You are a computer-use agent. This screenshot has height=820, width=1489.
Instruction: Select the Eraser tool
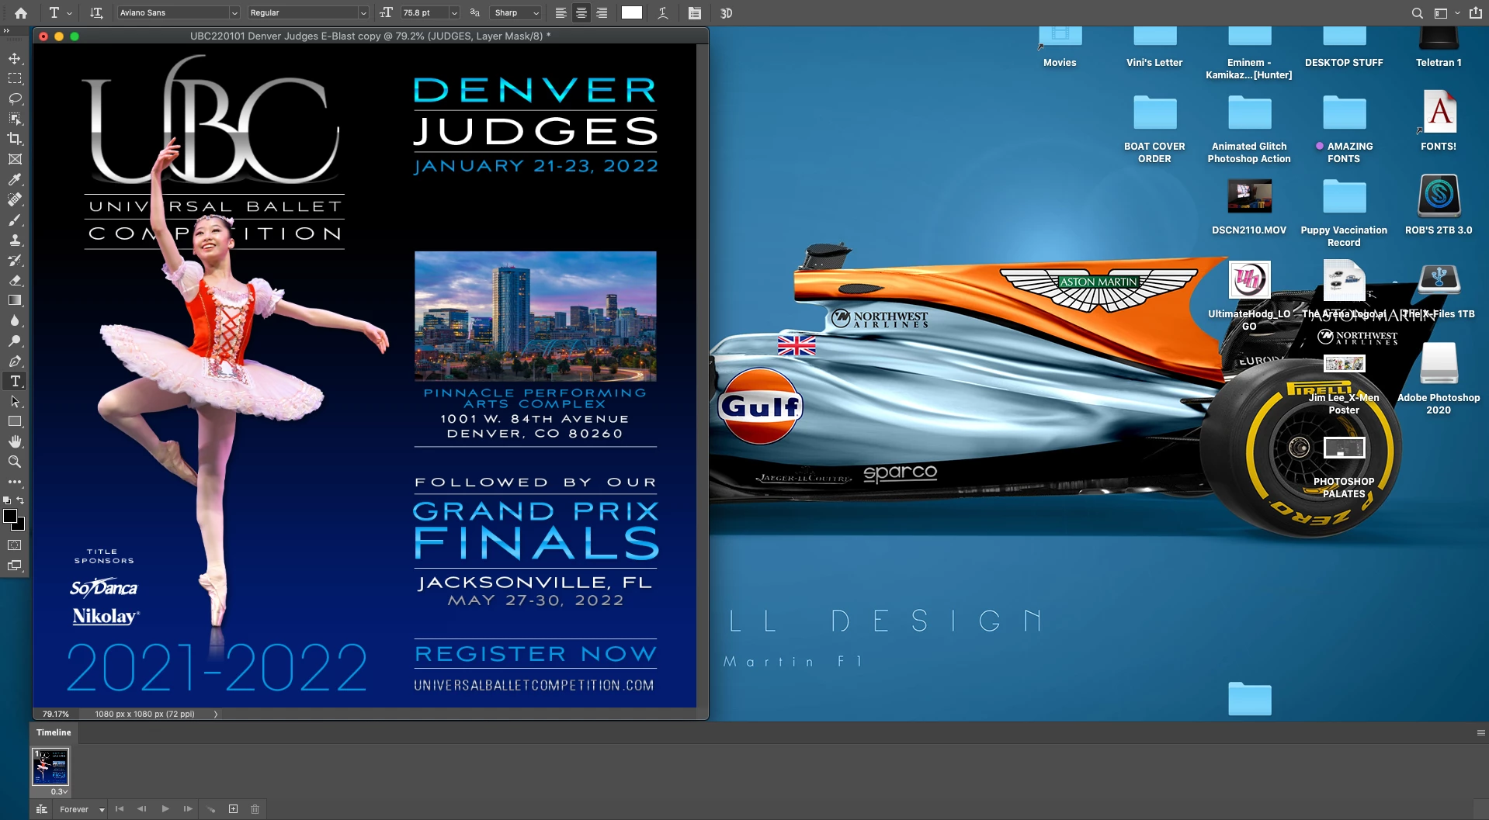pos(15,280)
